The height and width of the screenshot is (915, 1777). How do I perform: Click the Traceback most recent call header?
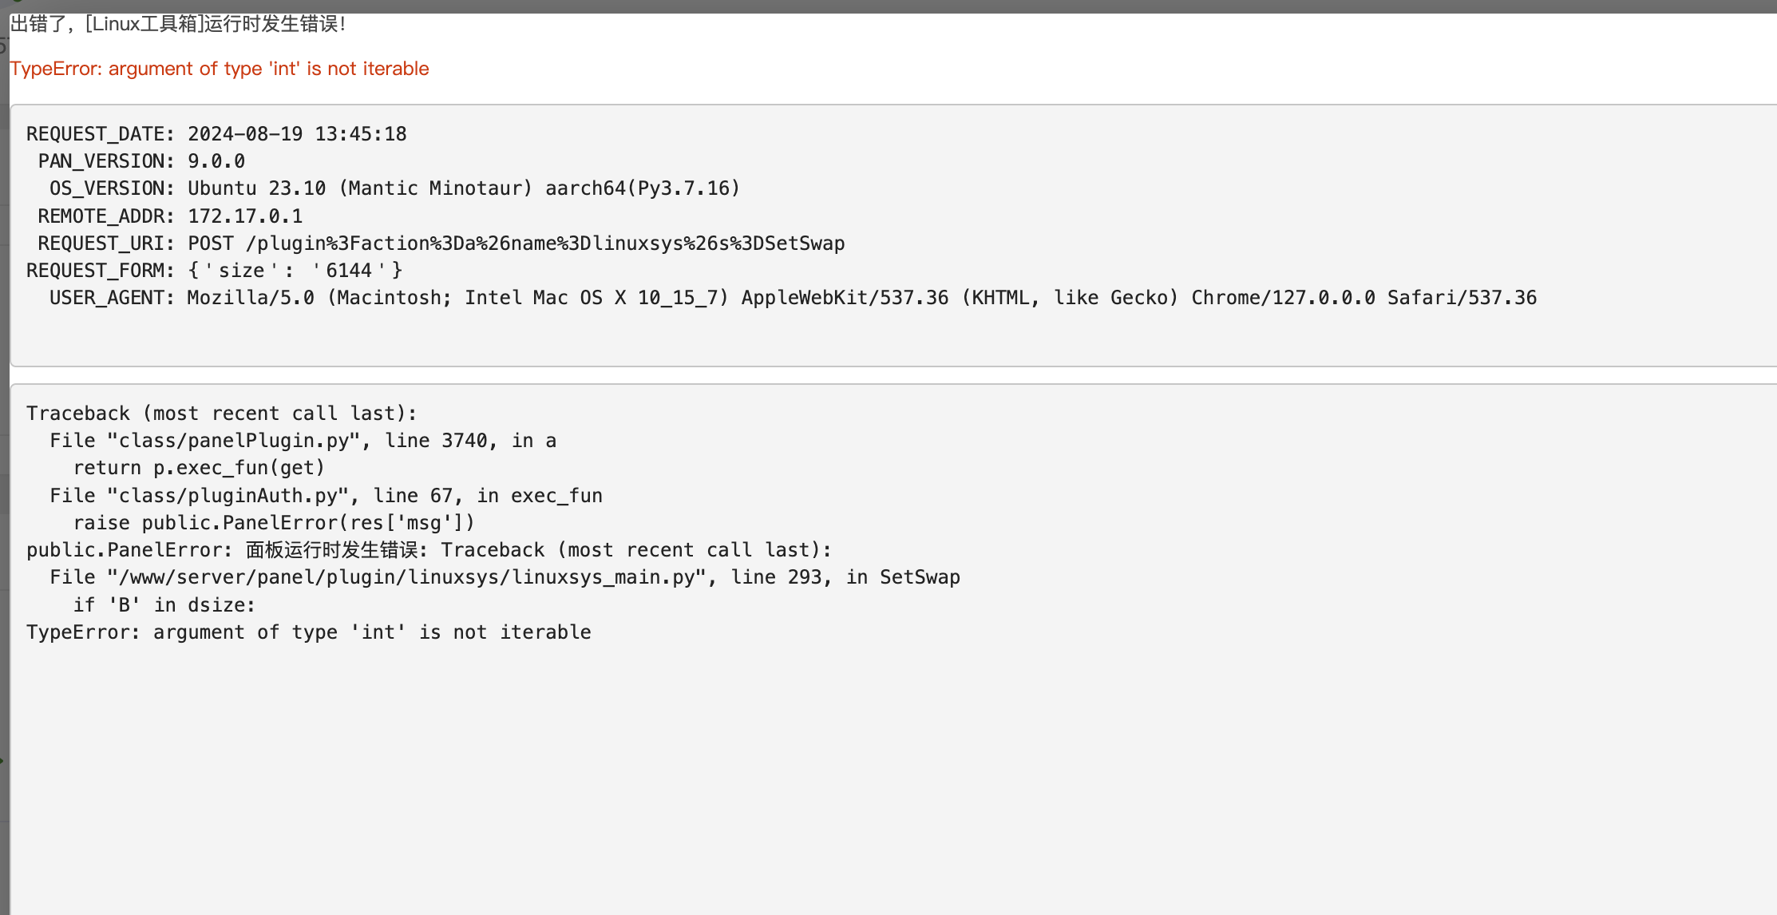221,414
